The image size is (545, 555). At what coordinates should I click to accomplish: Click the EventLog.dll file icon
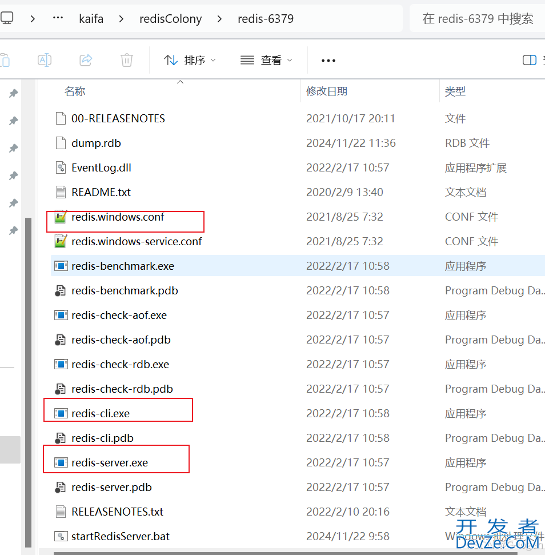click(61, 167)
